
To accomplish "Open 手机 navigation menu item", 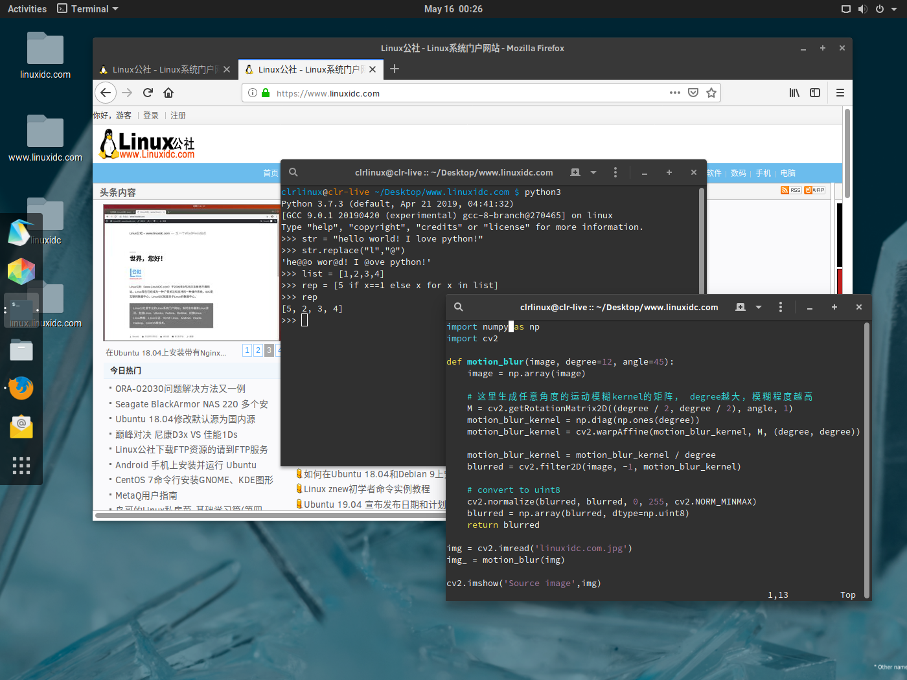I will coord(763,173).
